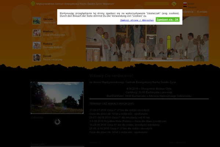Open the Młodzież Oaza Młodzieżowa link

point(54,33)
